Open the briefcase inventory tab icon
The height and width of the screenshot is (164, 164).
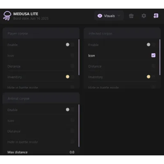point(131,16)
